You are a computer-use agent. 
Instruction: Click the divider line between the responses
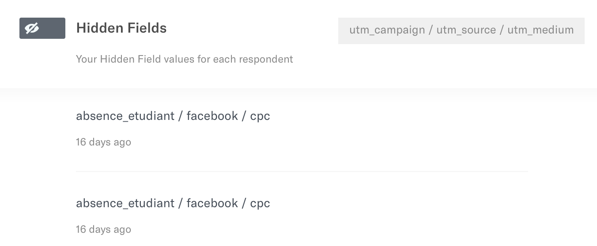click(x=302, y=171)
